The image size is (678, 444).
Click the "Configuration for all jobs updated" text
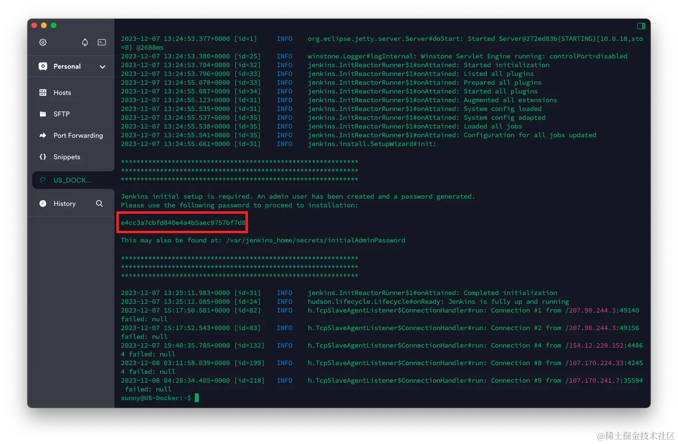pyautogui.click(x=530, y=135)
